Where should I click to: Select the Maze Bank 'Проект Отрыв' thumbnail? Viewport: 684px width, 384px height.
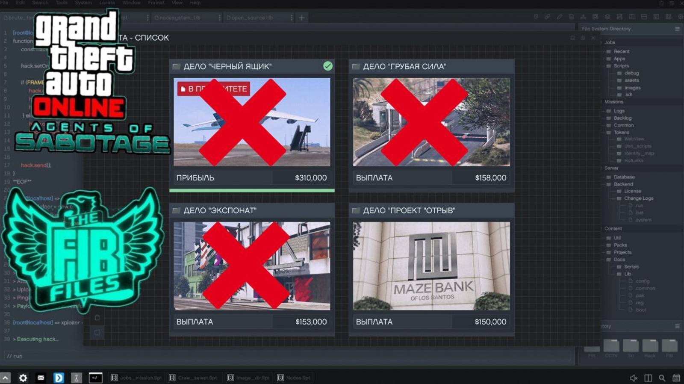[x=431, y=266]
